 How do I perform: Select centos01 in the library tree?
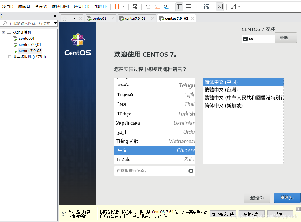click(26, 39)
